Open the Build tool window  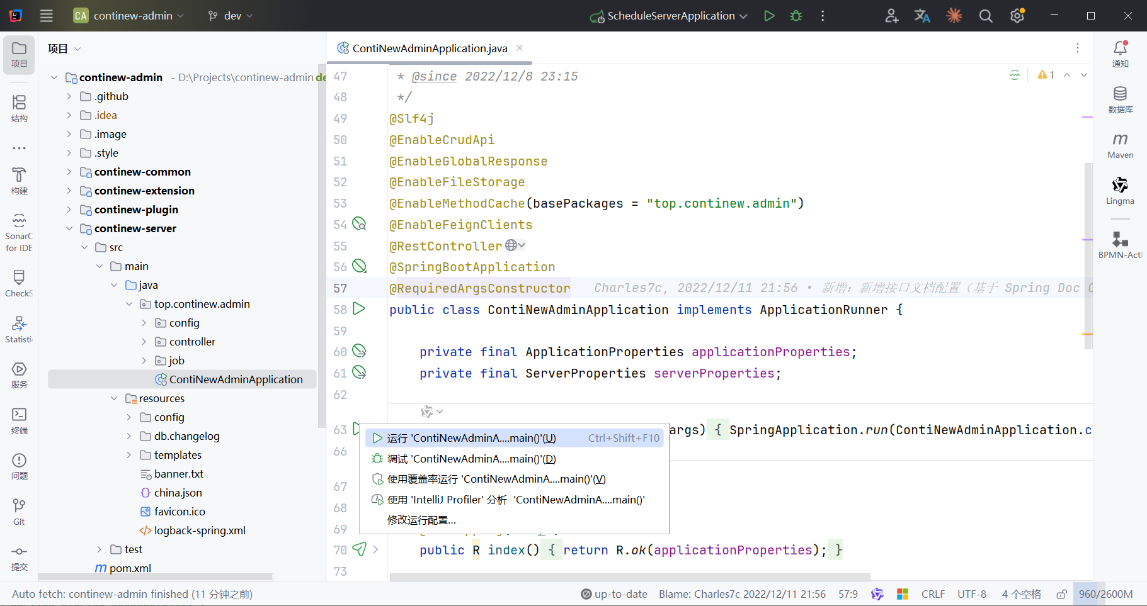pos(19,181)
